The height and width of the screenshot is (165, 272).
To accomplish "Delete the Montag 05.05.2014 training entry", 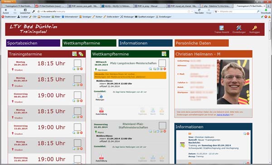I will (81, 85).
